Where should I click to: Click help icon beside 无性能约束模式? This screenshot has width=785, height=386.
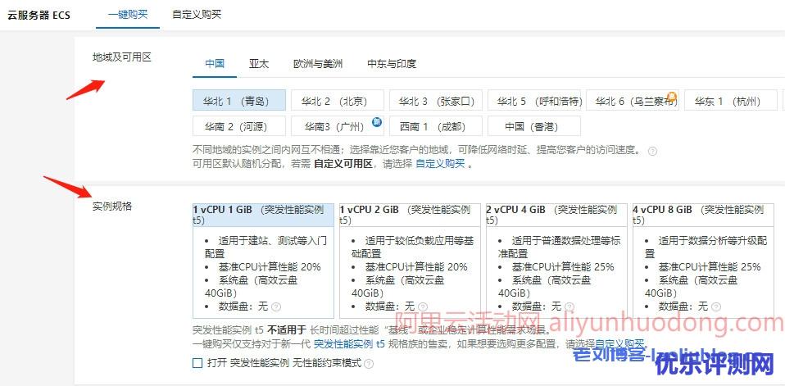pos(369,364)
